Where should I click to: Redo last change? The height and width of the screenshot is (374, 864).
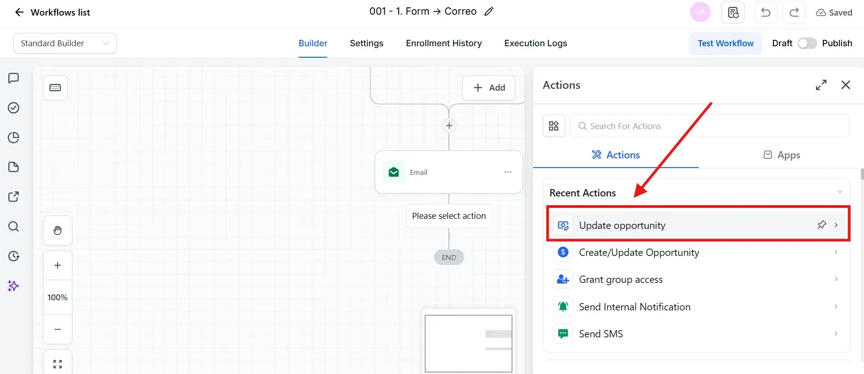tap(794, 12)
